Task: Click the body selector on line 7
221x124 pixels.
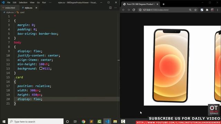Action: pos(18,42)
